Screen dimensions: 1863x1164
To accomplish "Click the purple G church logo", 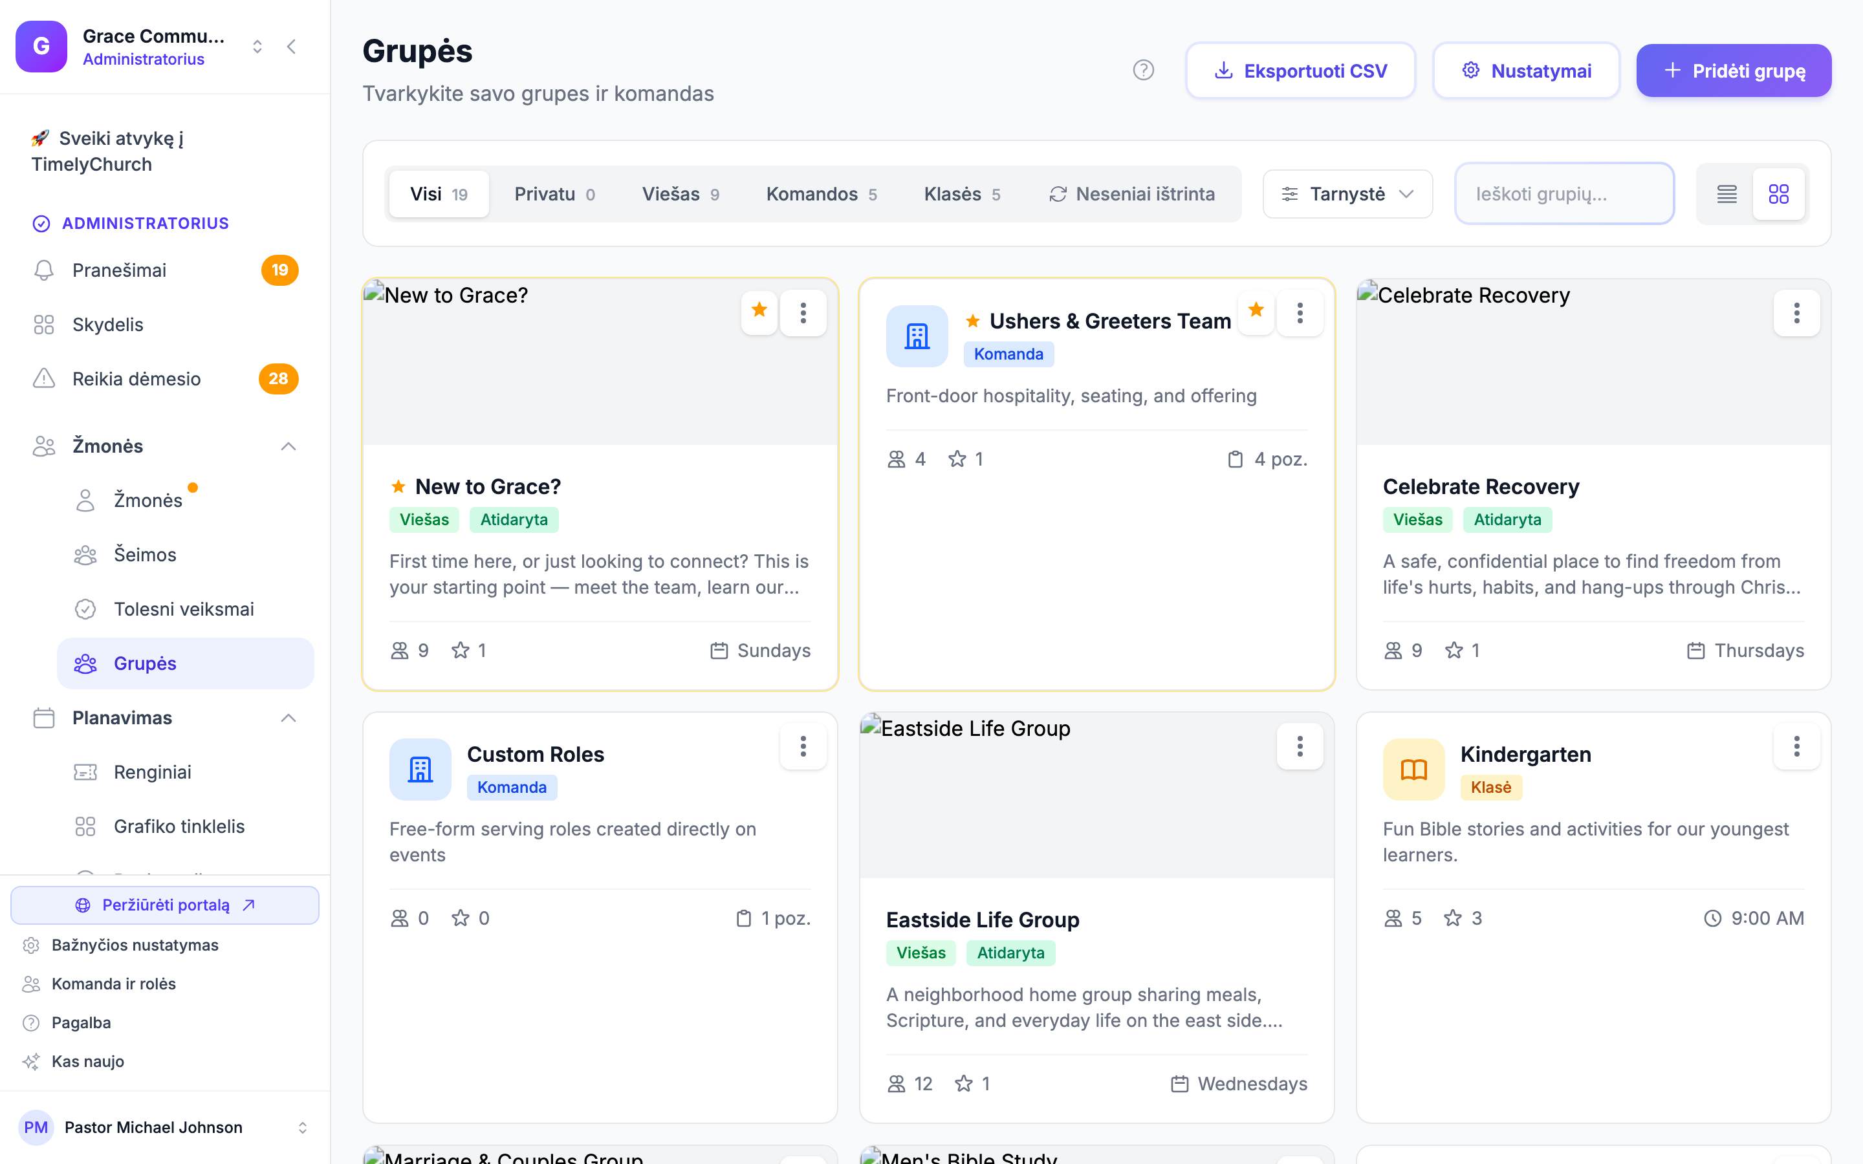I will [x=41, y=46].
